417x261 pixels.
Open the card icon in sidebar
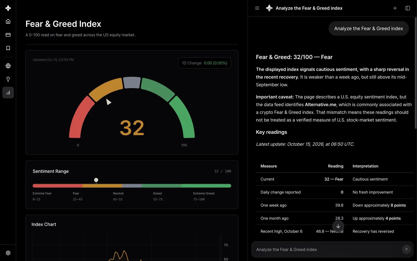click(x=8, y=35)
